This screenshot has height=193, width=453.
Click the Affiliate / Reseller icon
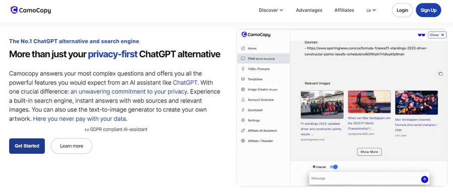tap(243, 141)
